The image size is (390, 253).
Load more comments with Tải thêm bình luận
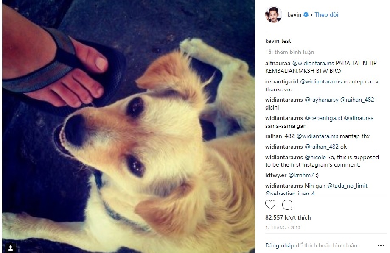(x=289, y=52)
